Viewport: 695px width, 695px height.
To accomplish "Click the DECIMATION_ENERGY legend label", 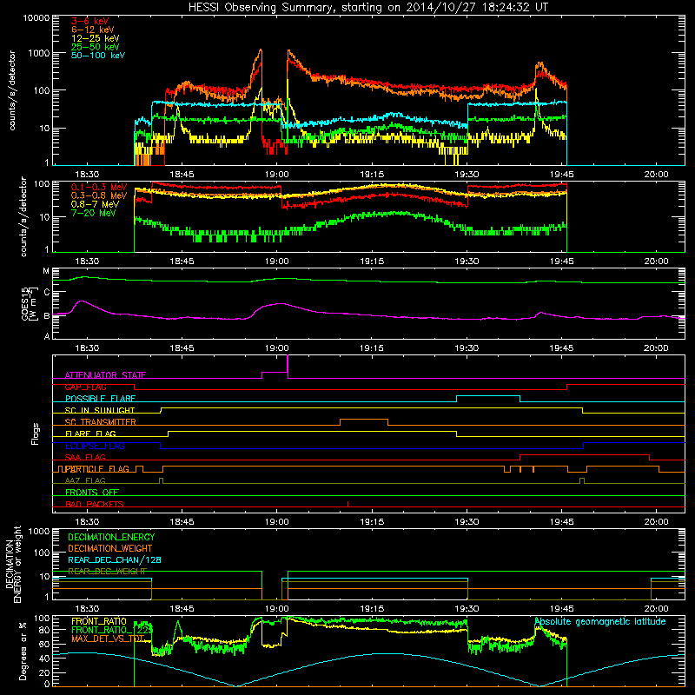I will (111, 537).
